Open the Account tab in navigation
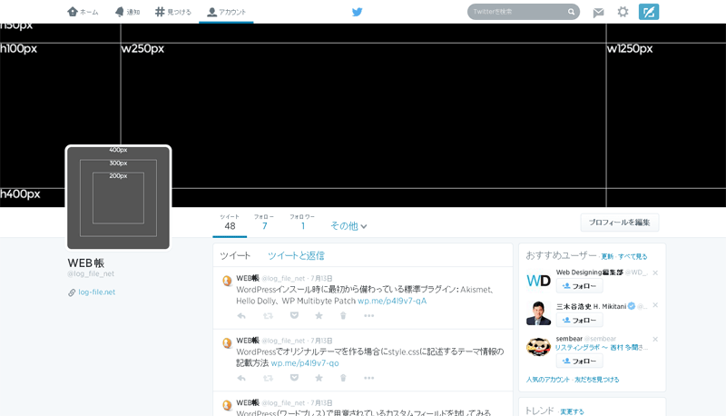This screenshot has height=416, width=726. (226, 12)
